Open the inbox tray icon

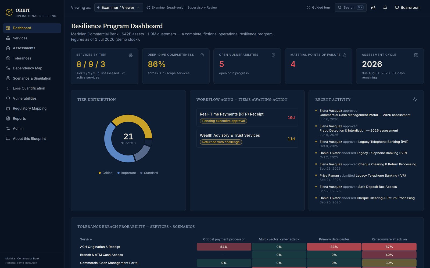(x=373, y=8)
